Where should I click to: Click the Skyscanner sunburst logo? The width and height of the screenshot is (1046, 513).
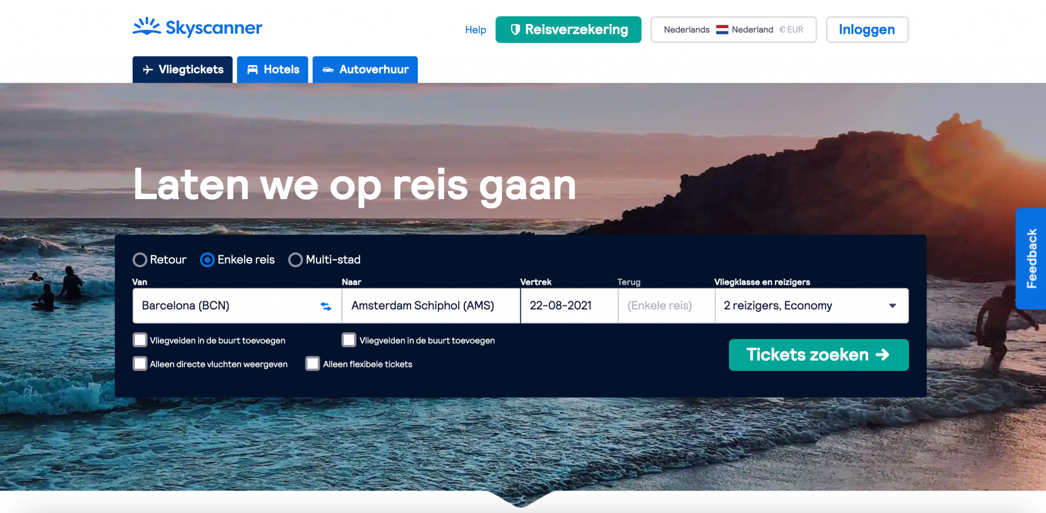point(147,27)
